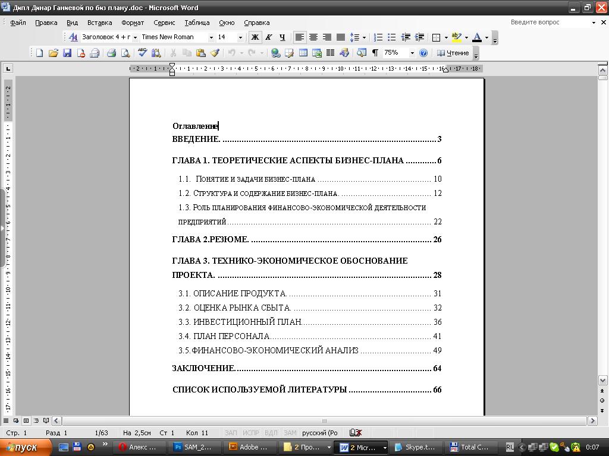This screenshot has width=609, height=456.
Task: Insert a Microsoft Excel worksheet
Action: coord(317,53)
